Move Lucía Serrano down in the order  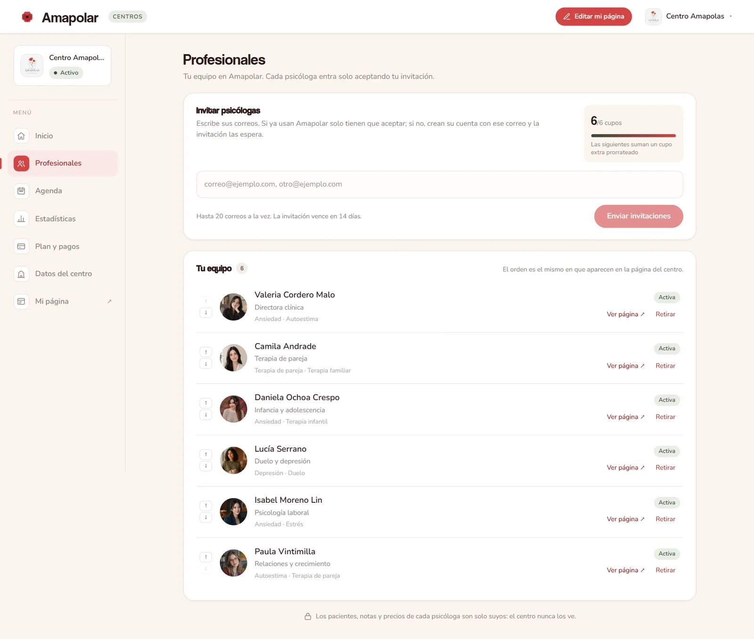206,466
